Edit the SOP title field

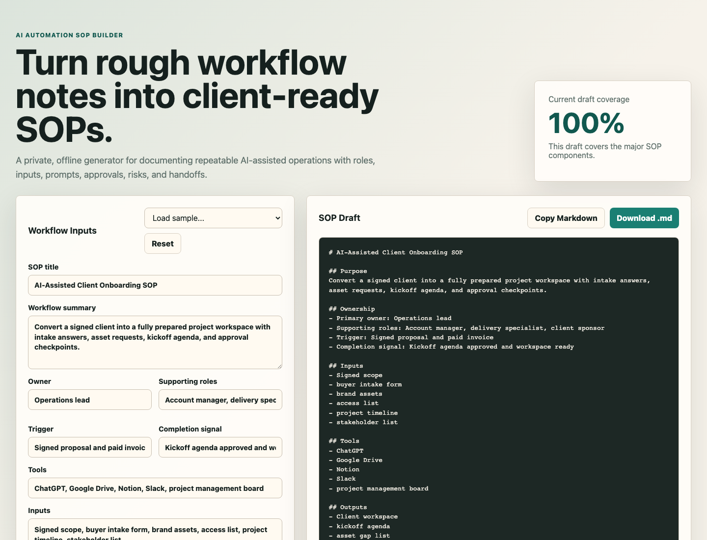pos(155,285)
